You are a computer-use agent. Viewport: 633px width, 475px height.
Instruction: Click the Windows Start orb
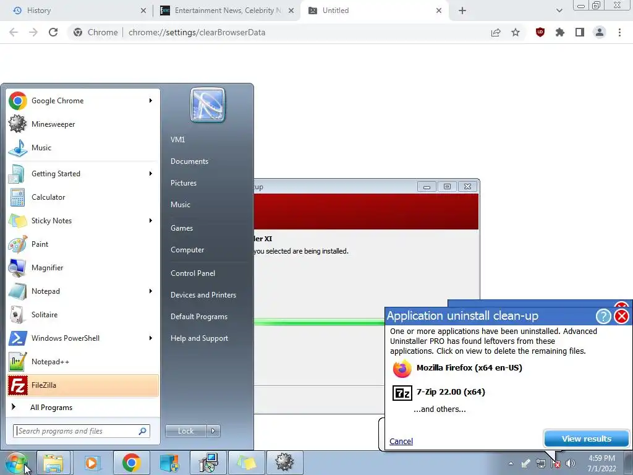(x=17, y=463)
